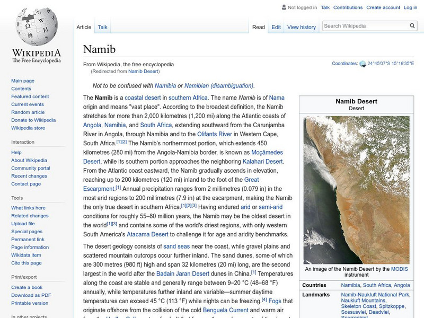Open Main page in sidebar

23,81
